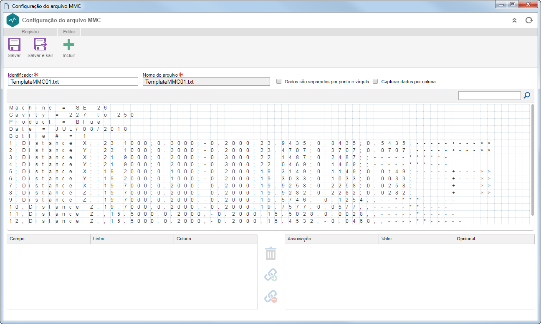
Task: Click the 'Cavity = 227 to 250' line
Action: pyautogui.click(x=71, y=115)
